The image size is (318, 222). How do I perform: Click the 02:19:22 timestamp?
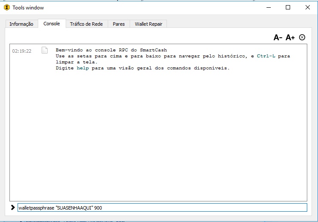coord(22,51)
